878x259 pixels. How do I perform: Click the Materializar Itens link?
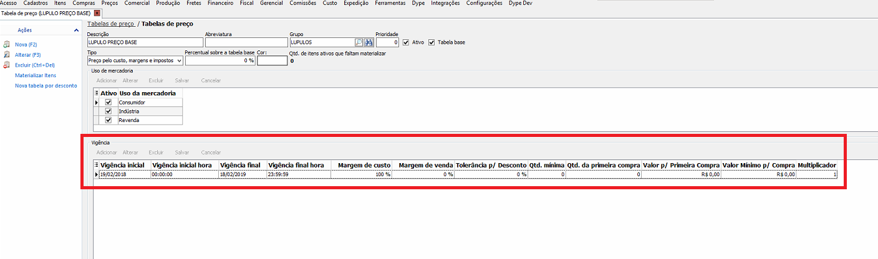click(x=36, y=75)
